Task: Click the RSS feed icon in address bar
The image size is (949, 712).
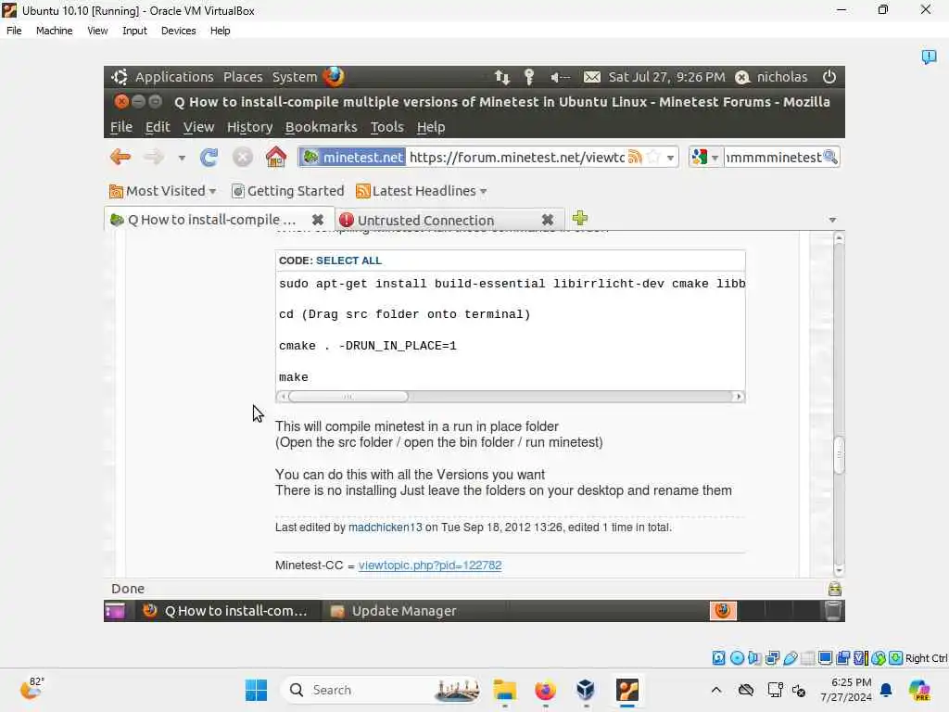Action: (x=635, y=158)
